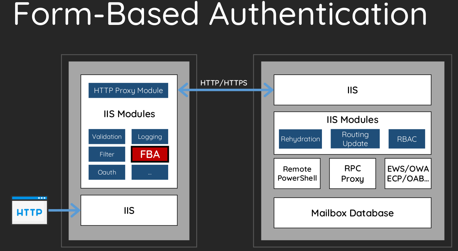Click the frontend IIS box near browser
Image resolution: width=458 pixels, height=251 pixels.
point(129,210)
